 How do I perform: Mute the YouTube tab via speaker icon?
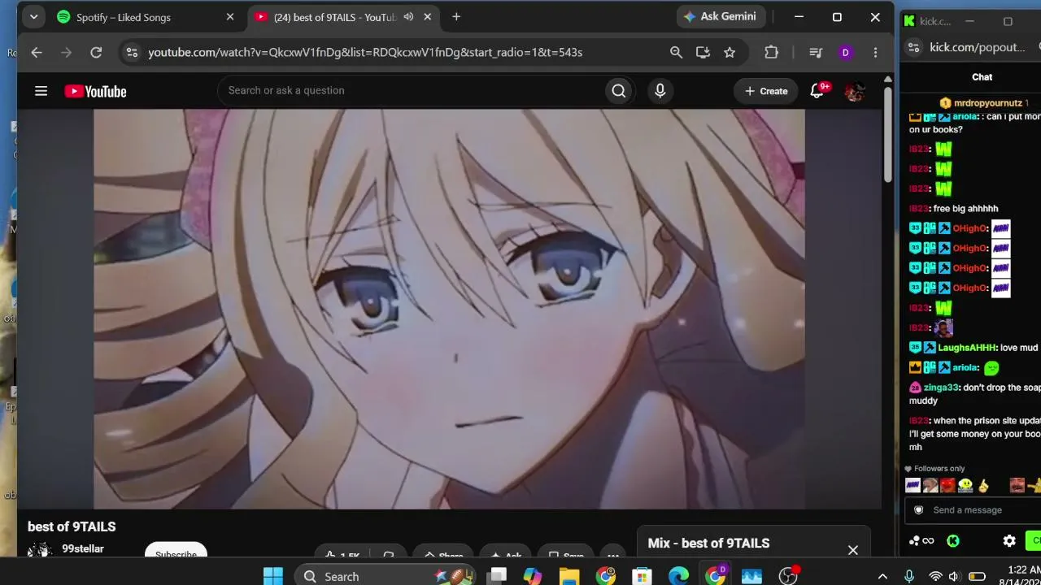pyautogui.click(x=408, y=17)
